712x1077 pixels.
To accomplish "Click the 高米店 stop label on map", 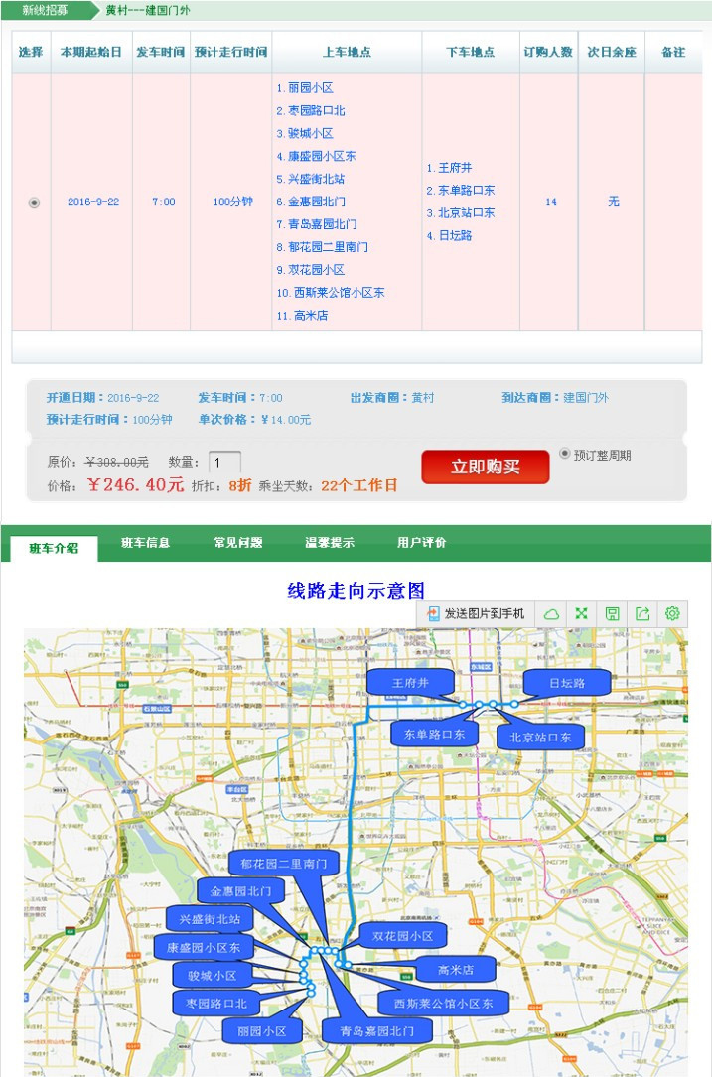I will click(455, 970).
